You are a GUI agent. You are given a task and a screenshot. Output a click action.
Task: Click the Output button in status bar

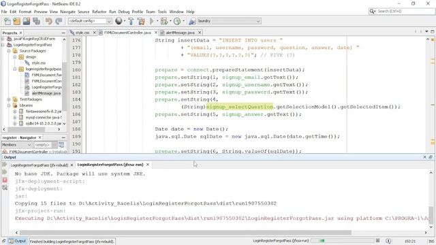coord(18,241)
